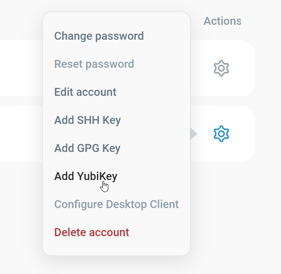Open the Edit account option
The height and width of the screenshot is (274, 281).
pos(85,92)
